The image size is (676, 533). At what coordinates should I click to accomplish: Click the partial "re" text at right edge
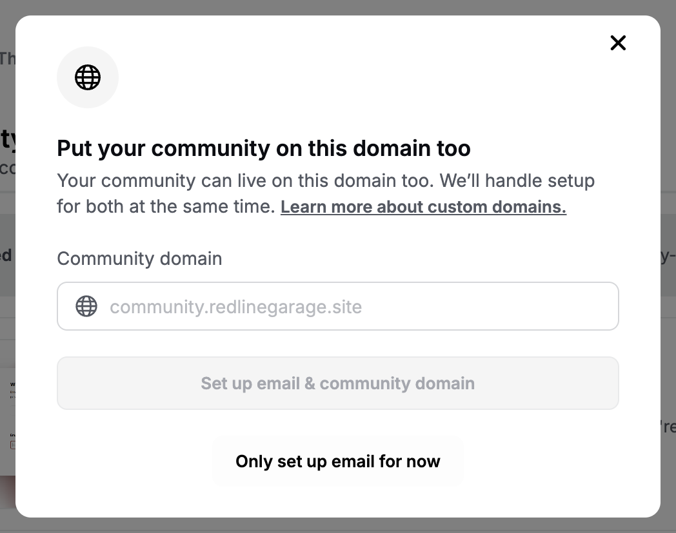pos(668,427)
